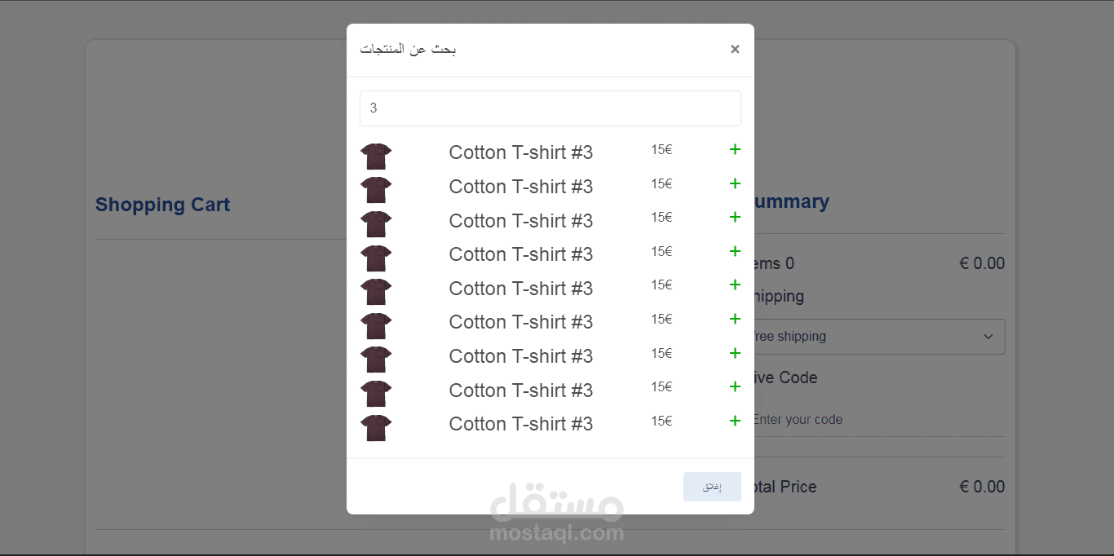The image size is (1114, 556).
Task: Click the إغلاق button in the dialog footer
Action: point(712,487)
